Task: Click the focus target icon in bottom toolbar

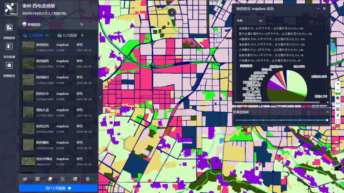Action: point(62,179)
